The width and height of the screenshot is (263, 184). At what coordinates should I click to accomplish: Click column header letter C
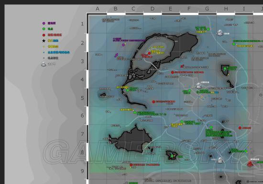coord(133,9)
